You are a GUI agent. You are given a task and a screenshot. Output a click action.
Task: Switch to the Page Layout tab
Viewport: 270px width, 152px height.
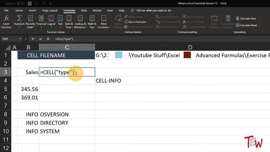50,11
